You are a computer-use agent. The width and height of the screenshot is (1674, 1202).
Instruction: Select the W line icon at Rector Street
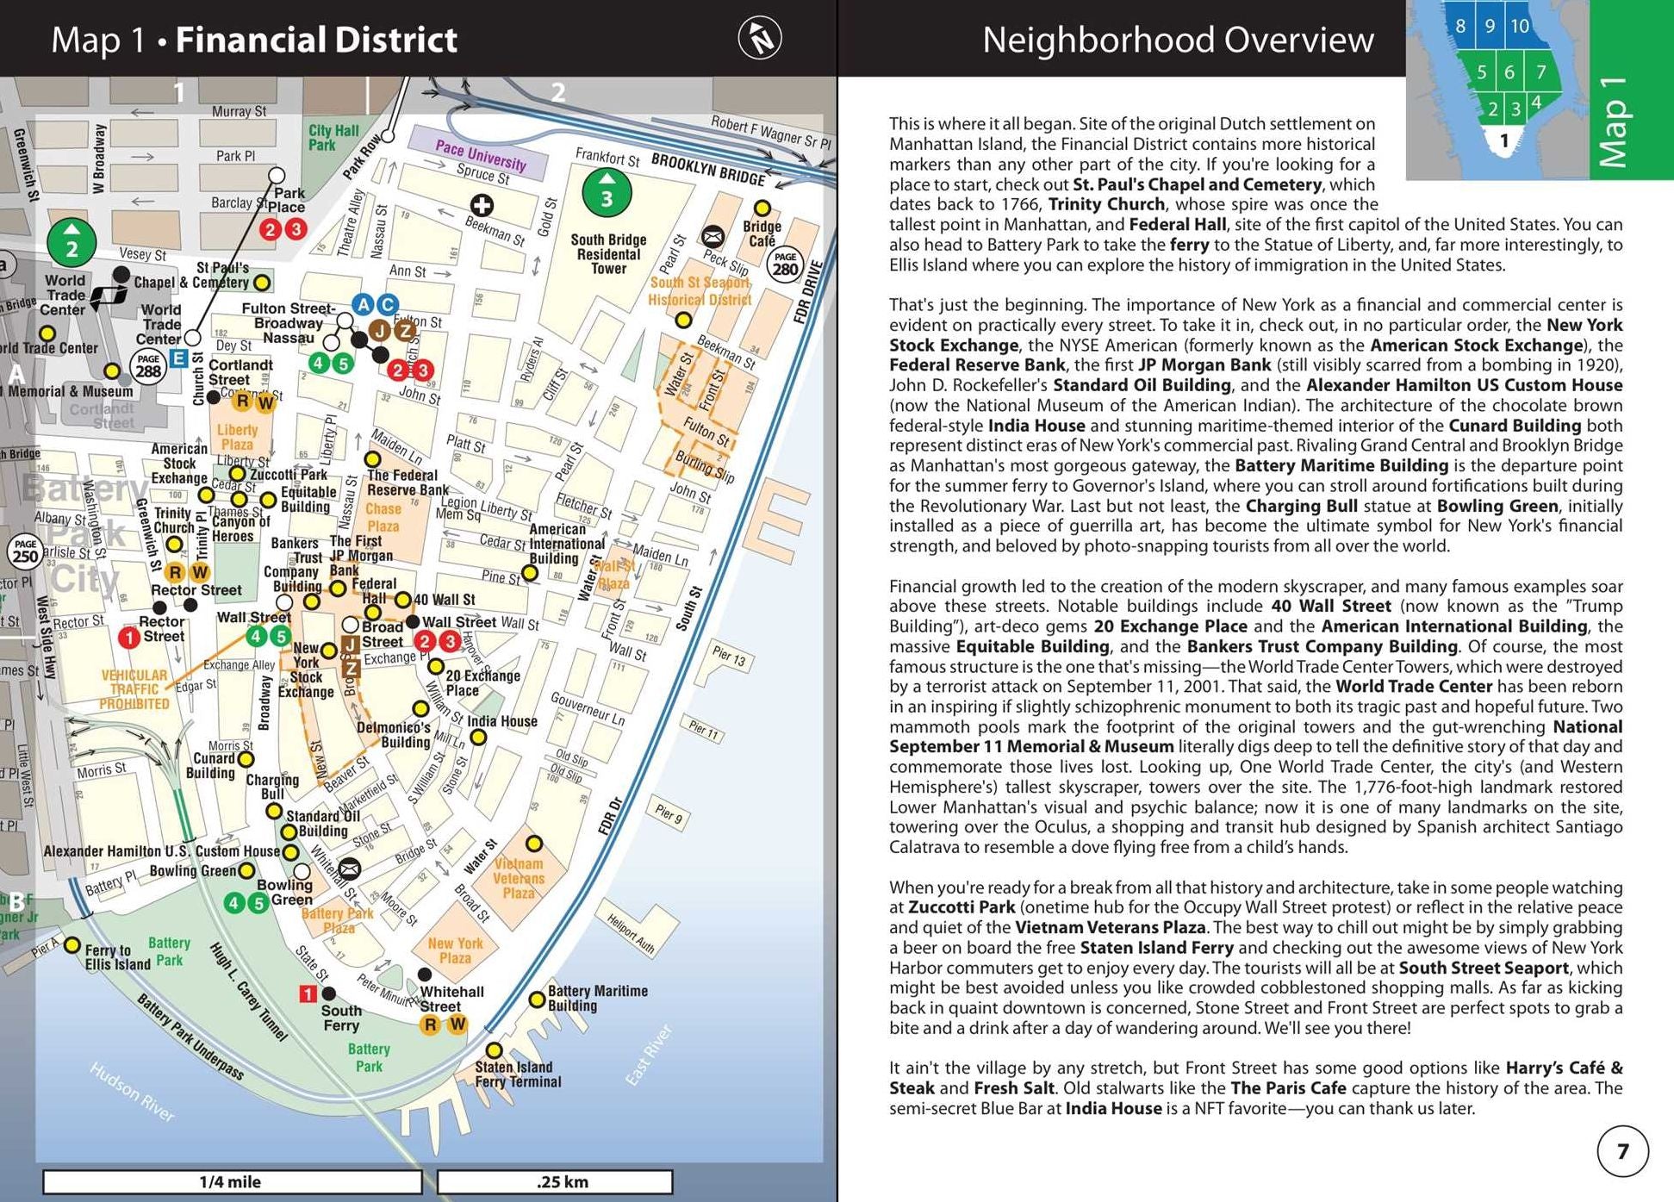[200, 572]
